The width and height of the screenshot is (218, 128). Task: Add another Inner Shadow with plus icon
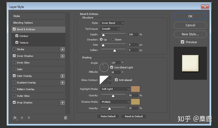click(63, 56)
